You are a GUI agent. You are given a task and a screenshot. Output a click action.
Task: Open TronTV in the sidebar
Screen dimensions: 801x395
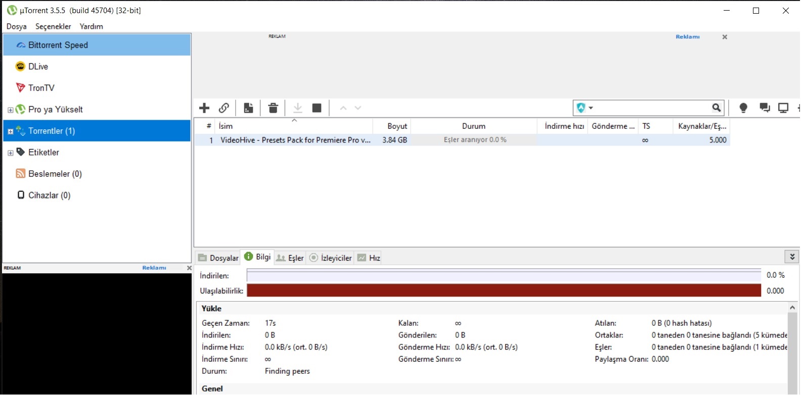coord(97,88)
